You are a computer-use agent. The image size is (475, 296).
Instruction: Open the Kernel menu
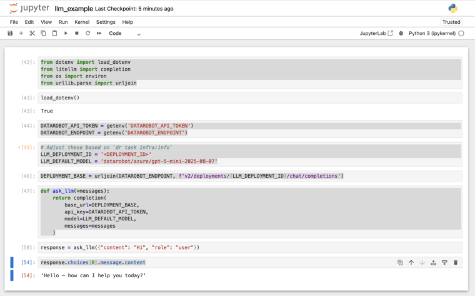pos(82,22)
